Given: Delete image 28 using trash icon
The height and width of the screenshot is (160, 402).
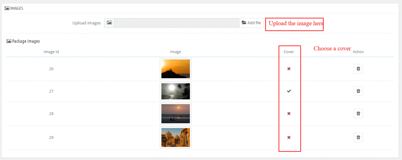Looking at the screenshot, I should (358, 113).
